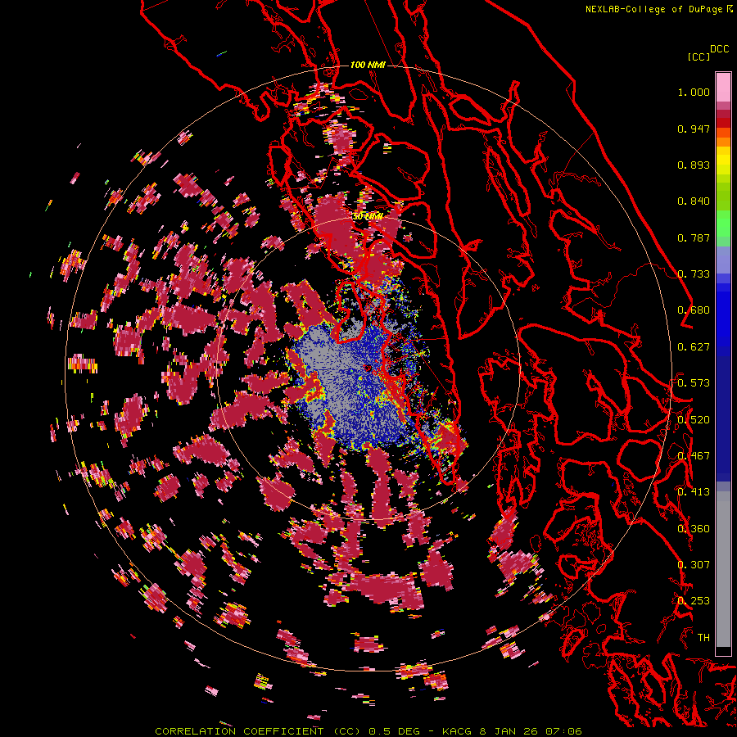Viewport: 737px width, 737px height.
Task: Click the 0.733 scale value
Action: pyautogui.click(x=694, y=274)
